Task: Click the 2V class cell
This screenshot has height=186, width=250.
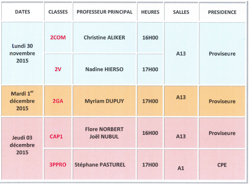Action: coord(58,69)
